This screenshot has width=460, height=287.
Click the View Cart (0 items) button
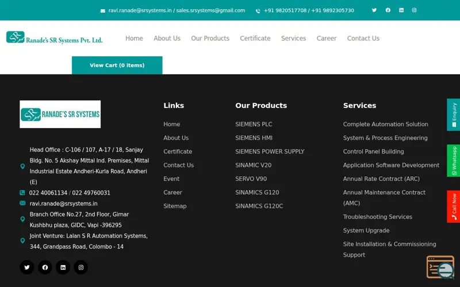point(117,65)
